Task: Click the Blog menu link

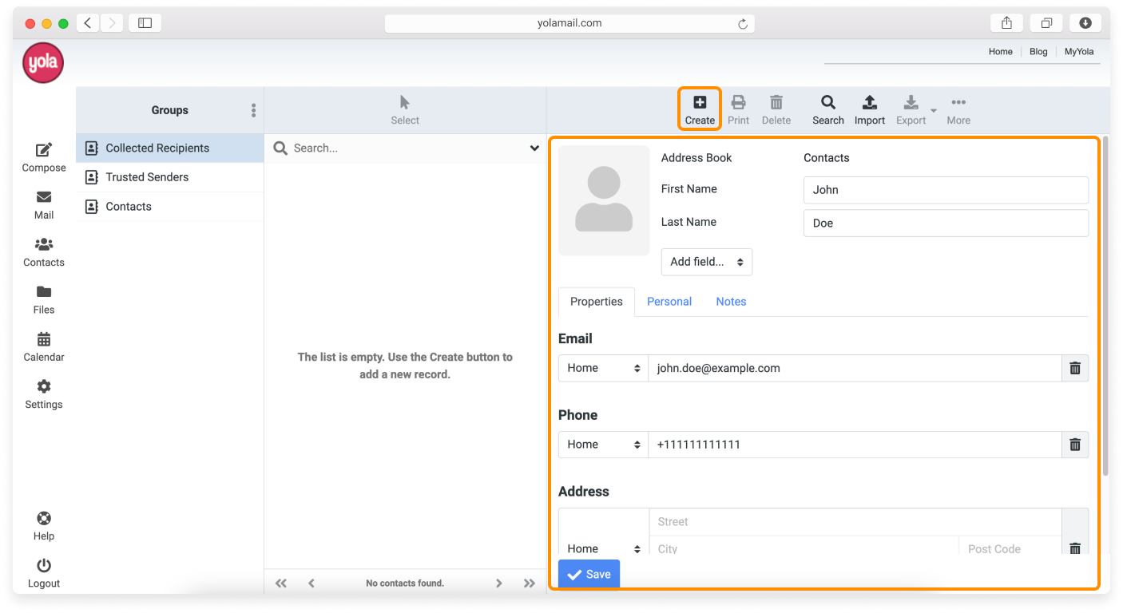Action: [1038, 51]
